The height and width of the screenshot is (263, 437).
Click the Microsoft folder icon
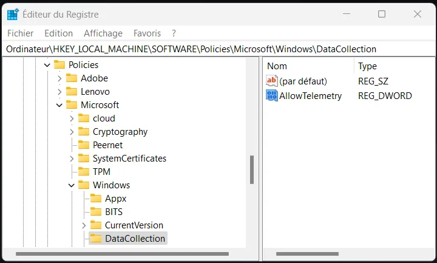72,105
